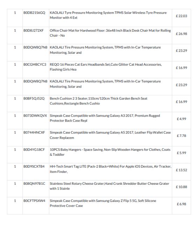Select the B0D4YG18CF product code
The width and height of the screenshot is (196, 227).
coord(34,149)
